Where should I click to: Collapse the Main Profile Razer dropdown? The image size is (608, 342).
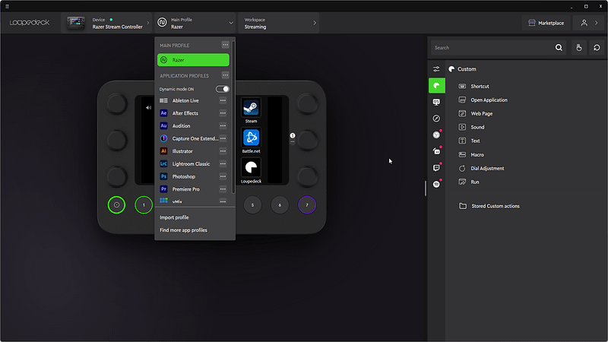tap(196, 23)
